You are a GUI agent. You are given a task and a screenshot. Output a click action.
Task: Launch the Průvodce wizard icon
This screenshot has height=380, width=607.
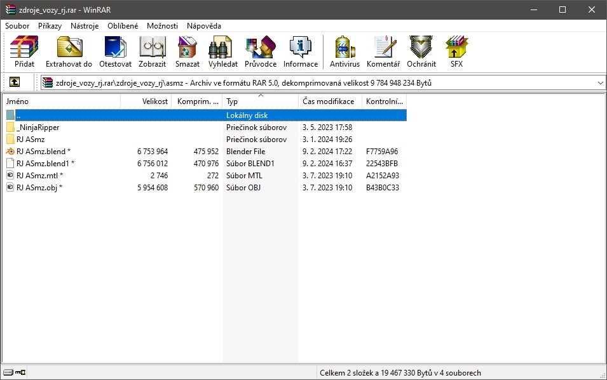click(x=261, y=47)
